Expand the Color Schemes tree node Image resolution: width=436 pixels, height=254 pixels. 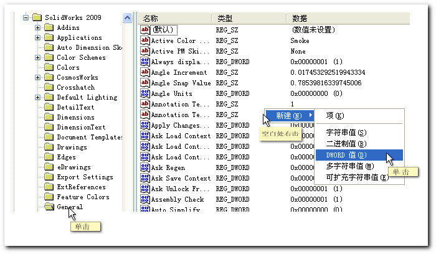37,57
